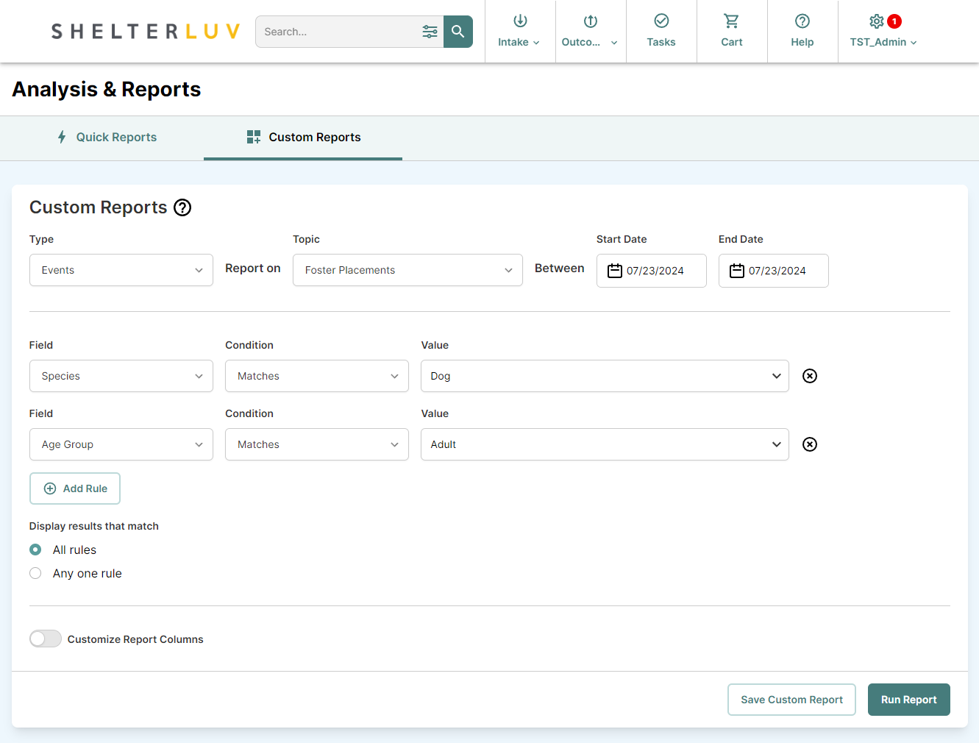The image size is (979, 743).
Task: Open the Adult value dropdown
Action: (605, 444)
